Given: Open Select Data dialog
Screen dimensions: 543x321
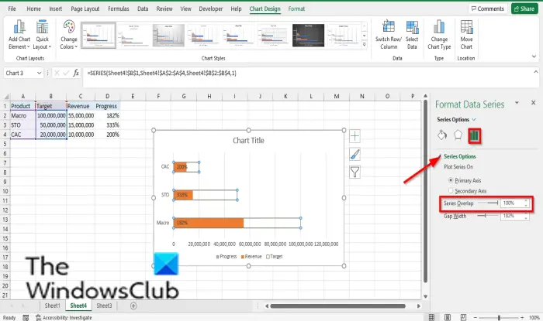Looking at the screenshot, I should point(412,35).
